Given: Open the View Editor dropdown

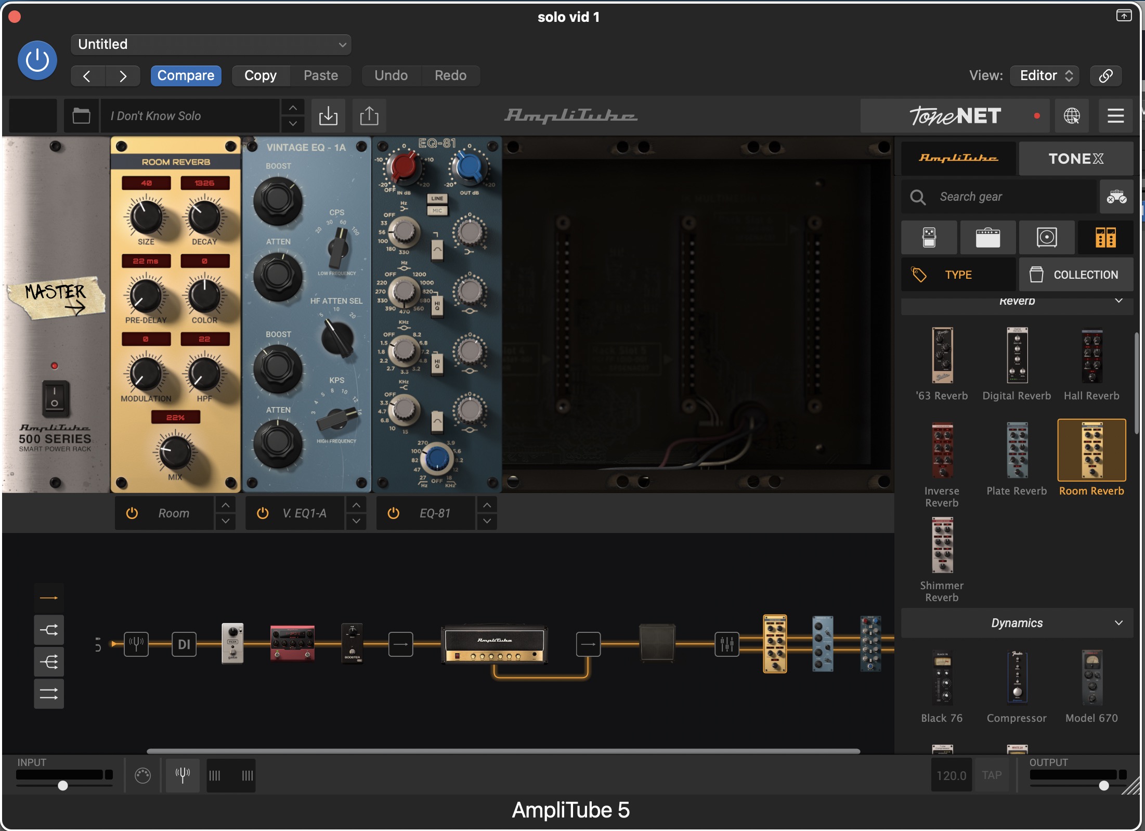Looking at the screenshot, I should point(1045,76).
